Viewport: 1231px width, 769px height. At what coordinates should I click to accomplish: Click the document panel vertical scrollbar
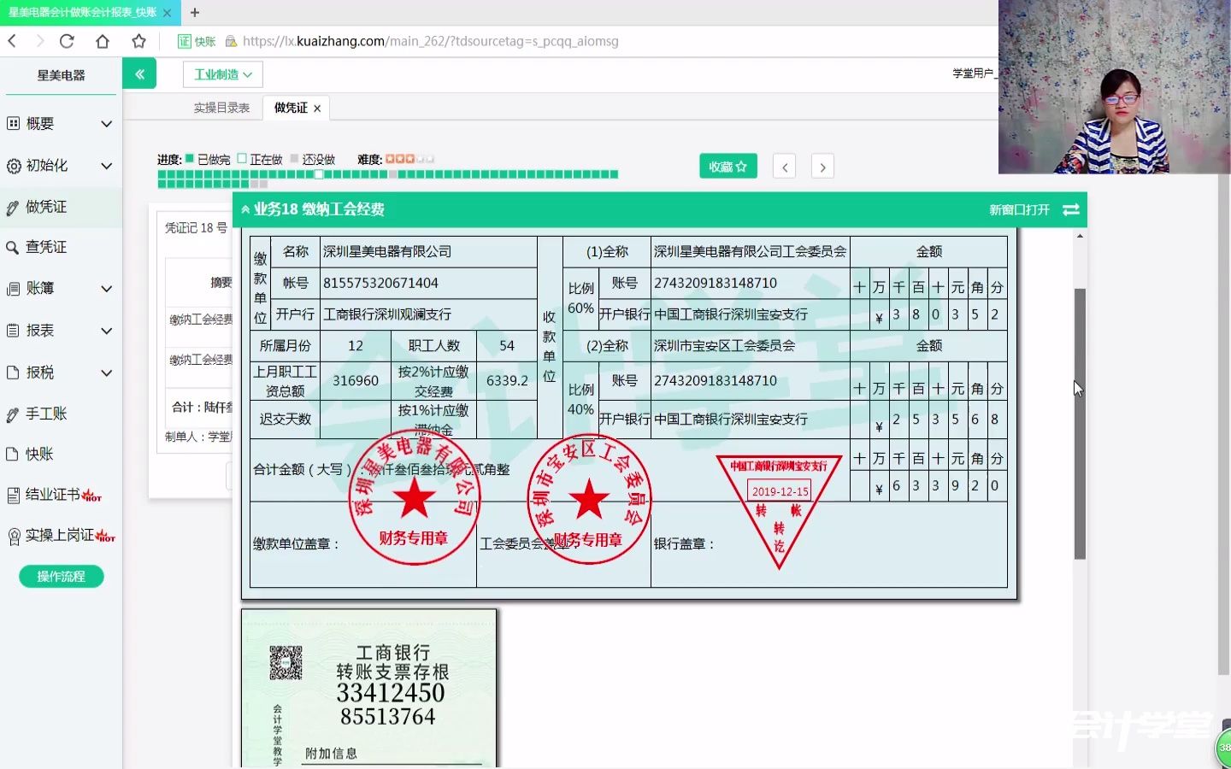[x=1080, y=424]
